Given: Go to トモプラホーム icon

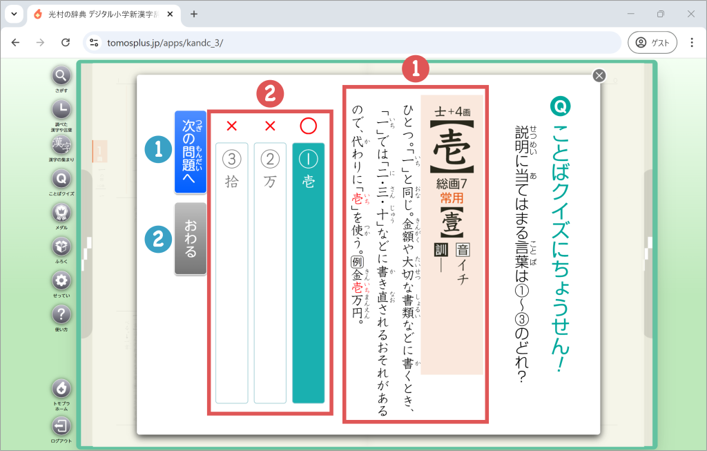Looking at the screenshot, I should [x=61, y=388].
